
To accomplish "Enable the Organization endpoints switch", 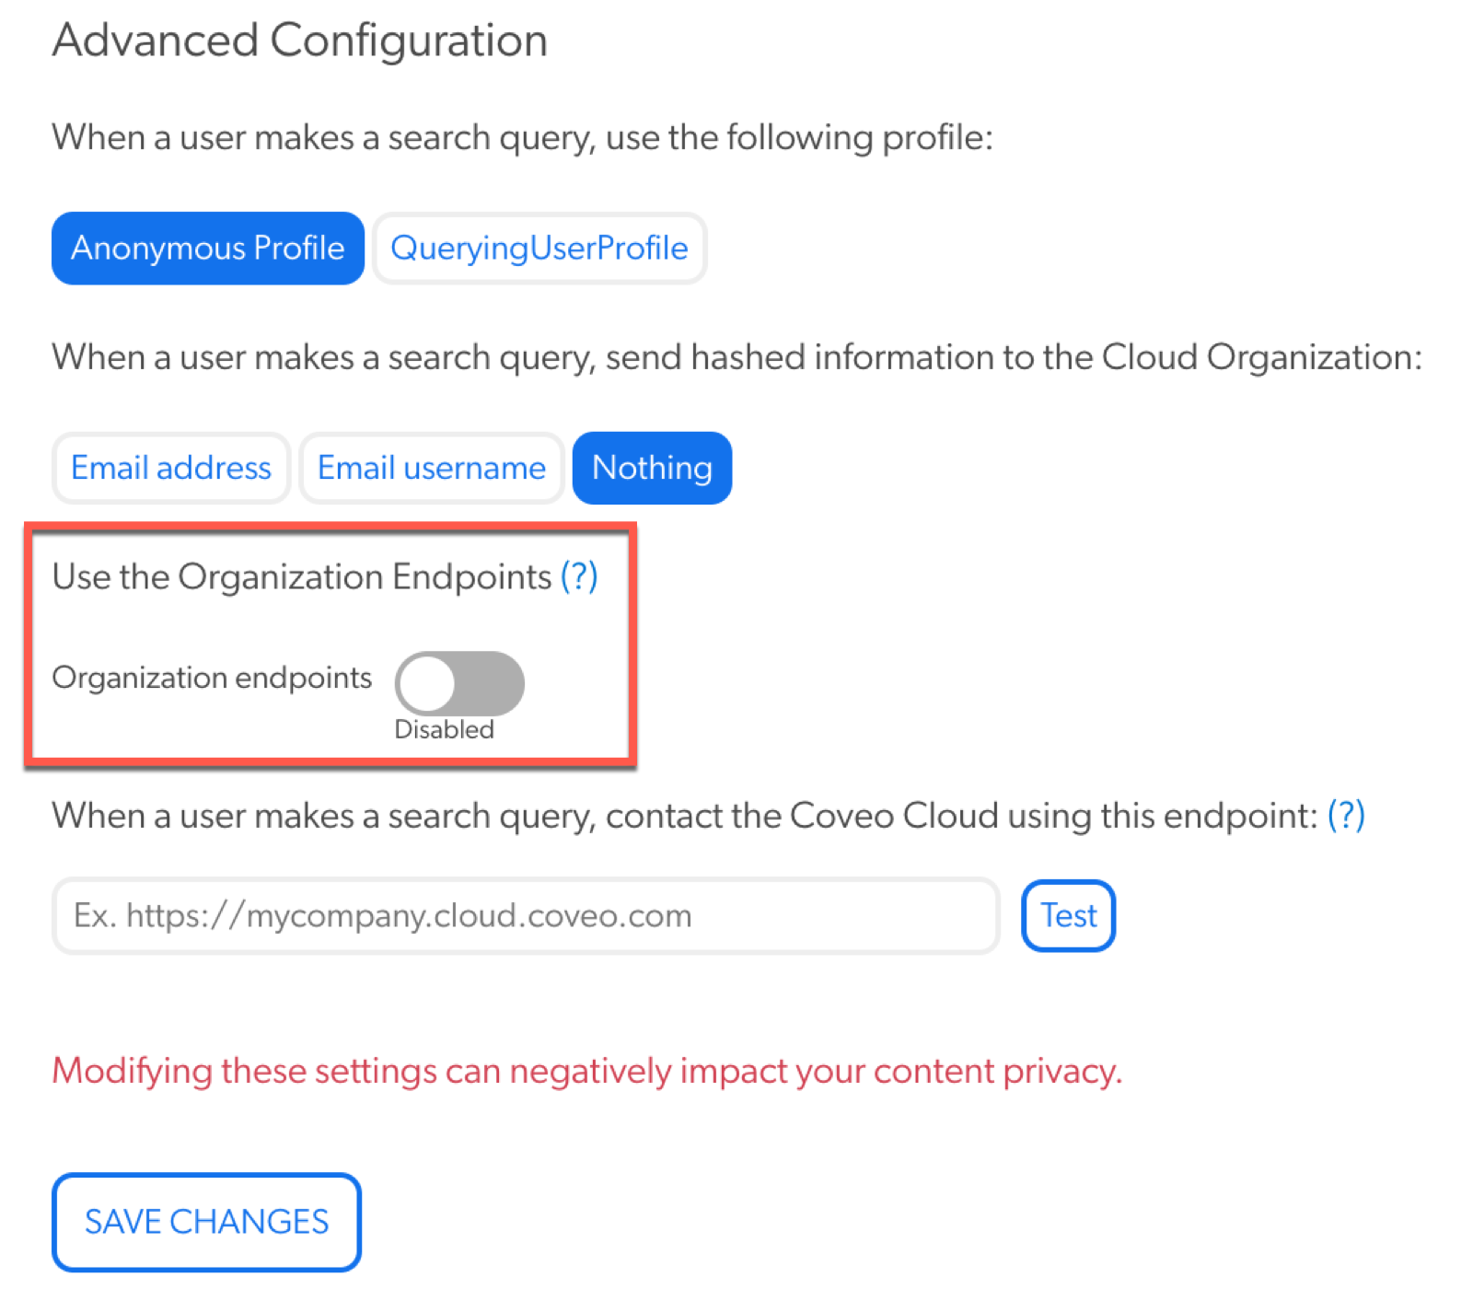I will tap(459, 683).
